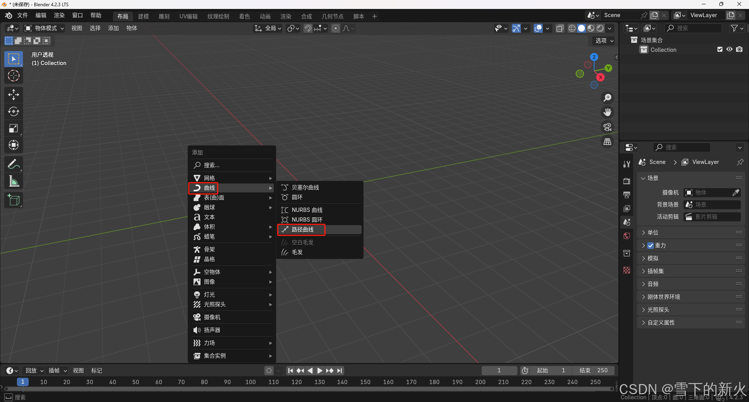Select the Add Cube tool

click(14, 200)
